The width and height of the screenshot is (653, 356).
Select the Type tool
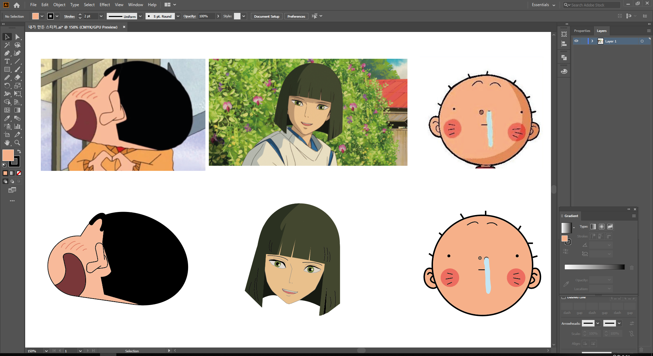(x=7, y=61)
